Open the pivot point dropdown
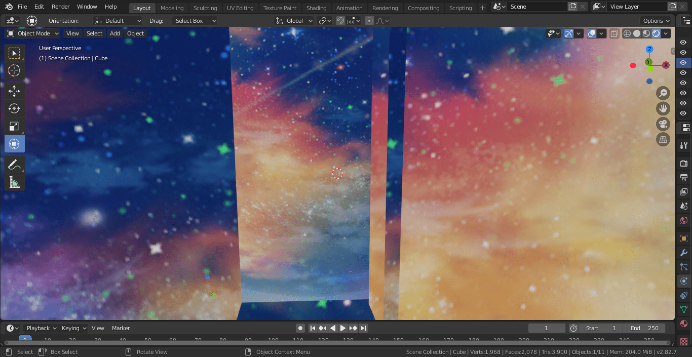This screenshot has width=692, height=357. [325, 21]
